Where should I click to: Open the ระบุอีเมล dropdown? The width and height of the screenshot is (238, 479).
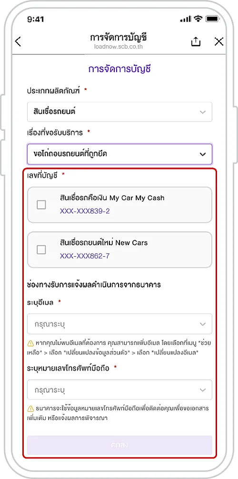(119, 324)
